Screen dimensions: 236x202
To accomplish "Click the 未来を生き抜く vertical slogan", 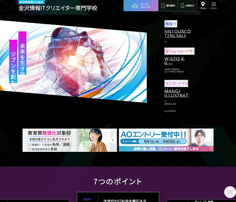I will pos(22,53).
